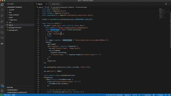
Task: Change LF end of line sequence
Action: coord(139,95)
